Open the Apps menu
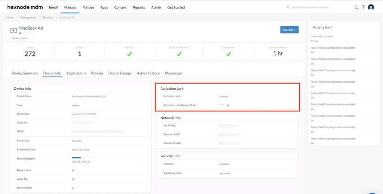This screenshot has width=383, height=194. [x=104, y=7]
